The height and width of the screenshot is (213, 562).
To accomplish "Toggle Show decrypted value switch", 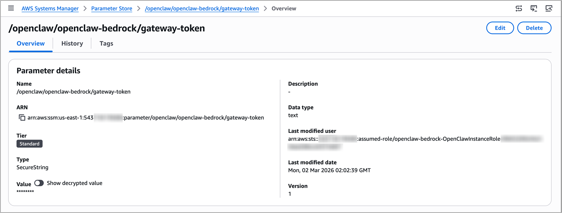I will pos(39,183).
